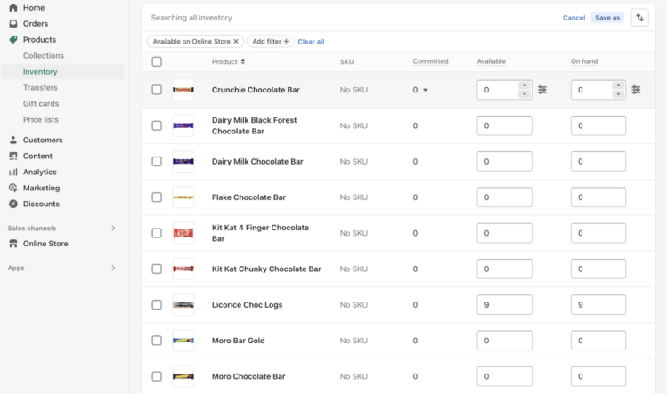Open Orders from the sidebar icon
Image resolution: width=667 pixels, height=394 pixels.
coord(12,24)
